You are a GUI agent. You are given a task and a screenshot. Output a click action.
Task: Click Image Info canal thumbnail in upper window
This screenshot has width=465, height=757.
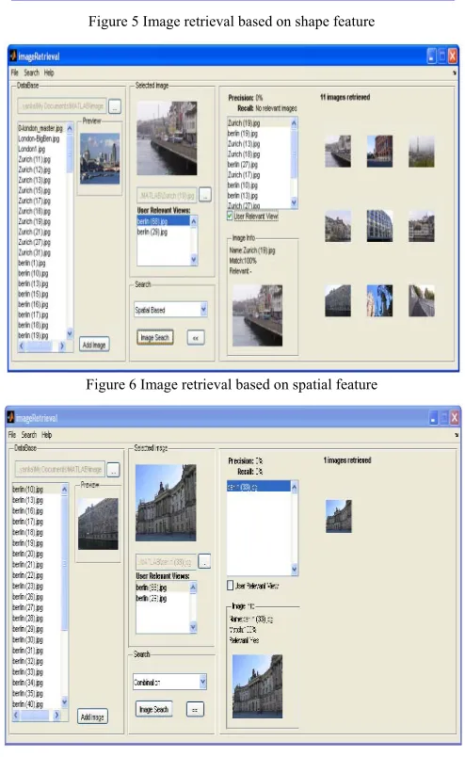pyautogui.click(x=258, y=315)
